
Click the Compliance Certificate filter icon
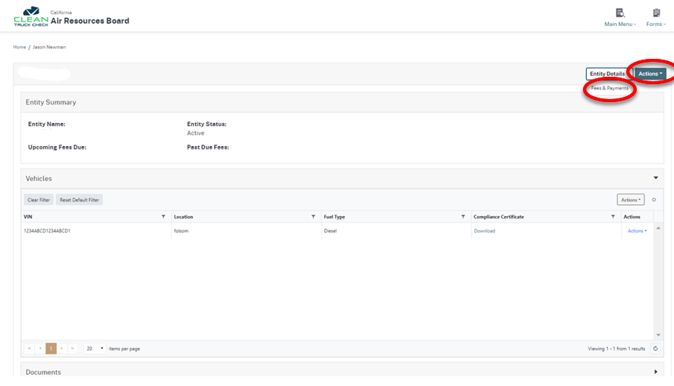click(x=613, y=217)
